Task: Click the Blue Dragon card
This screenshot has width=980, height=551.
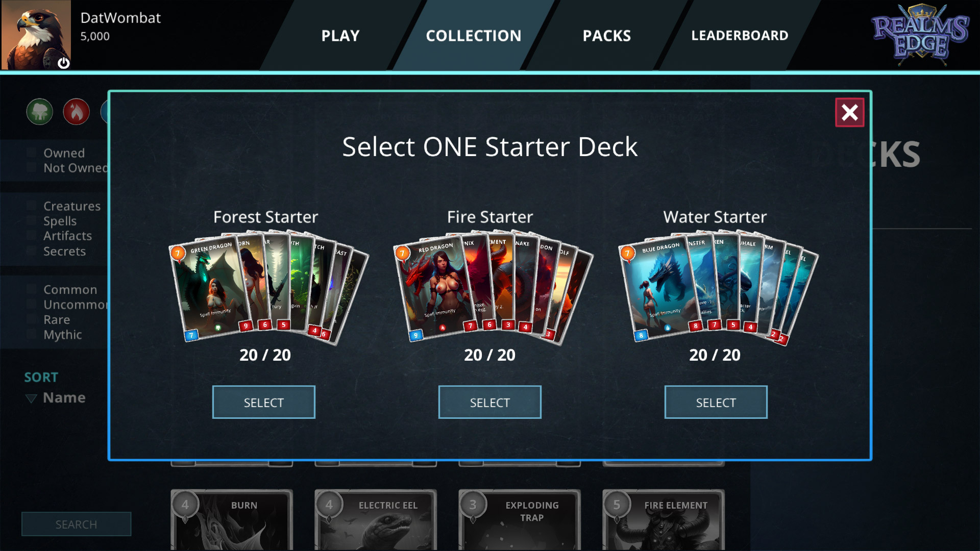Action: pyautogui.click(x=660, y=288)
